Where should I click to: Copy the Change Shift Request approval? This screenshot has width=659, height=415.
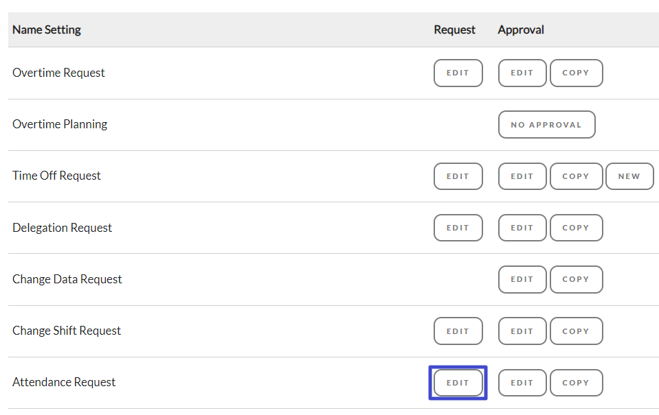tap(577, 331)
